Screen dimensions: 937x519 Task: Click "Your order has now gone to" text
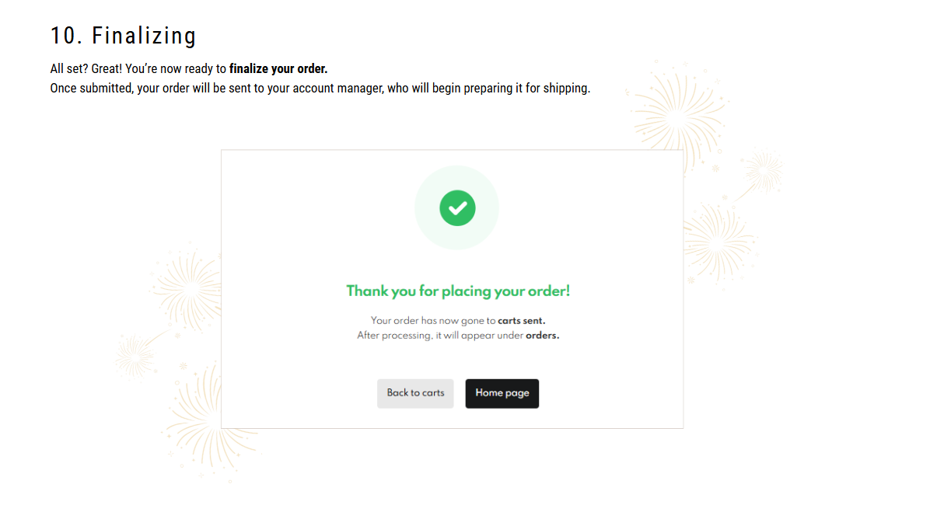(432, 320)
